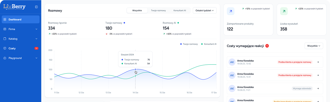This screenshot has height=102, width=330.
Task: Click the Dashboard grid icon
Action: pos(5,19)
